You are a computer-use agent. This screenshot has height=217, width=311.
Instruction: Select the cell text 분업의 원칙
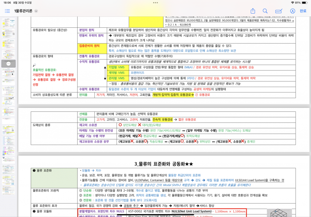(87, 30)
